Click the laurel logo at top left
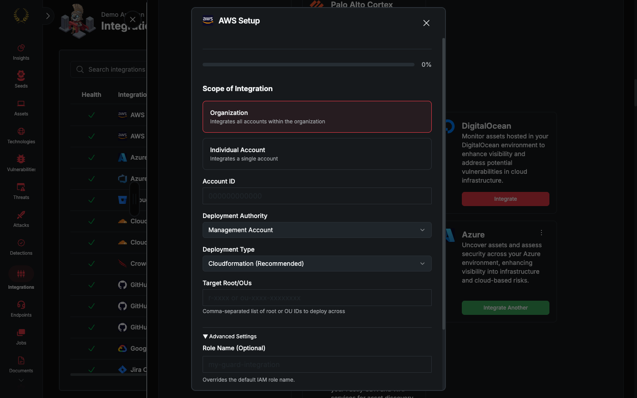 point(21,15)
